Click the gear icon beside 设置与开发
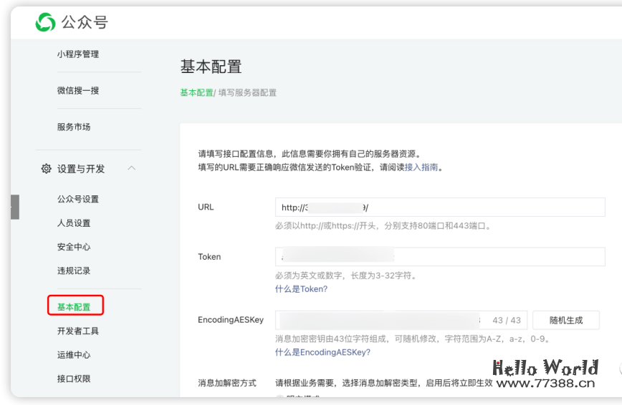This screenshot has width=622, height=405. point(47,169)
